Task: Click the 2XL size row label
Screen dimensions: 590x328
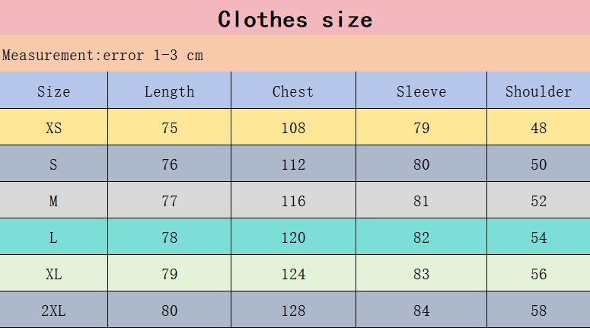Action: click(53, 310)
